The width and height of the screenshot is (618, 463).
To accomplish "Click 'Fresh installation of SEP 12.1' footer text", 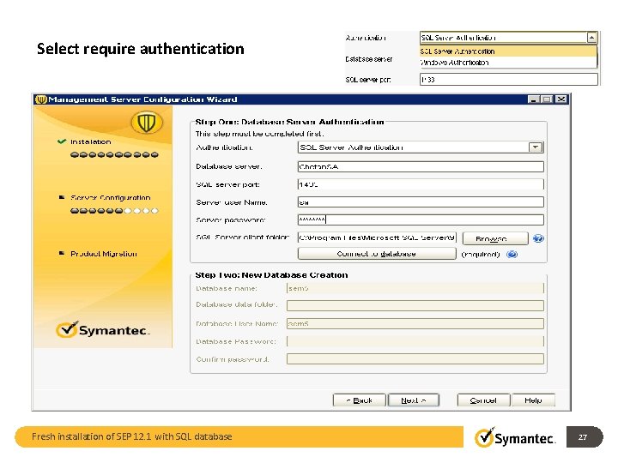I will point(132,436).
